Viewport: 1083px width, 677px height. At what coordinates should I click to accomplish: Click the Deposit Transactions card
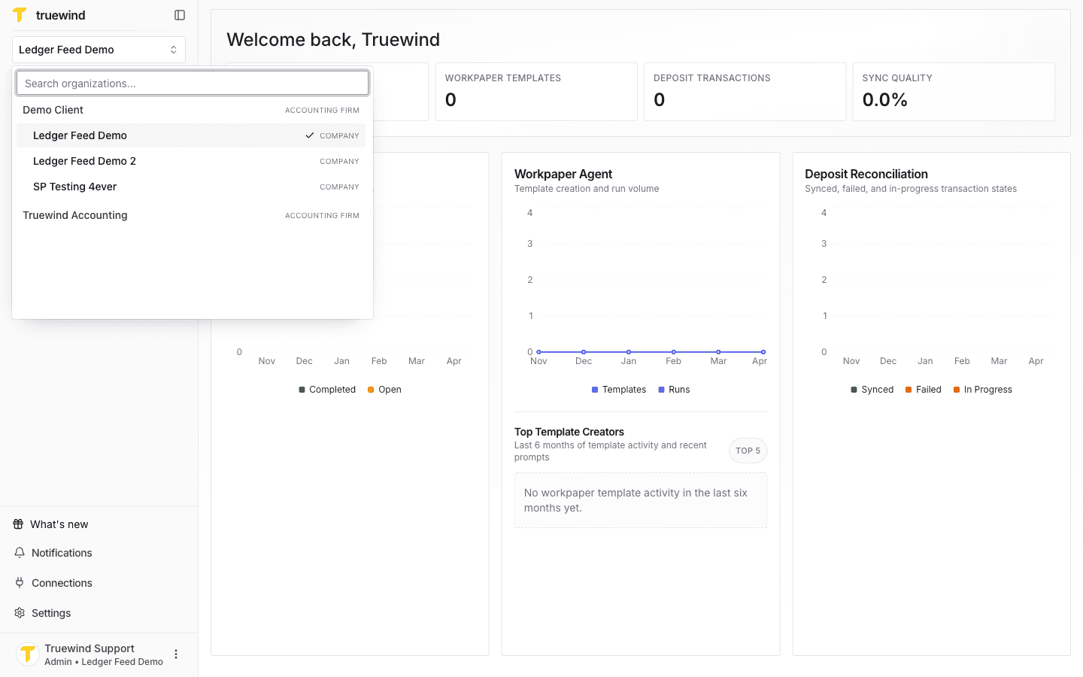(x=745, y=92)
